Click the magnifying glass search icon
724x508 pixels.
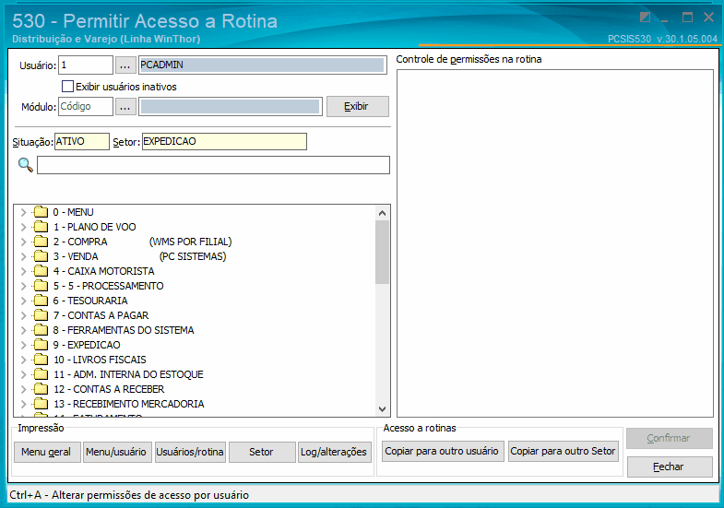coord(26,165)
